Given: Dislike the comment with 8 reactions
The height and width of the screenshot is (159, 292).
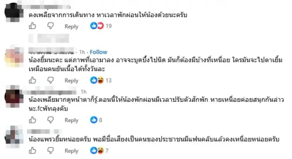Looking at the screenshot, I should click(x=50, y=120).
